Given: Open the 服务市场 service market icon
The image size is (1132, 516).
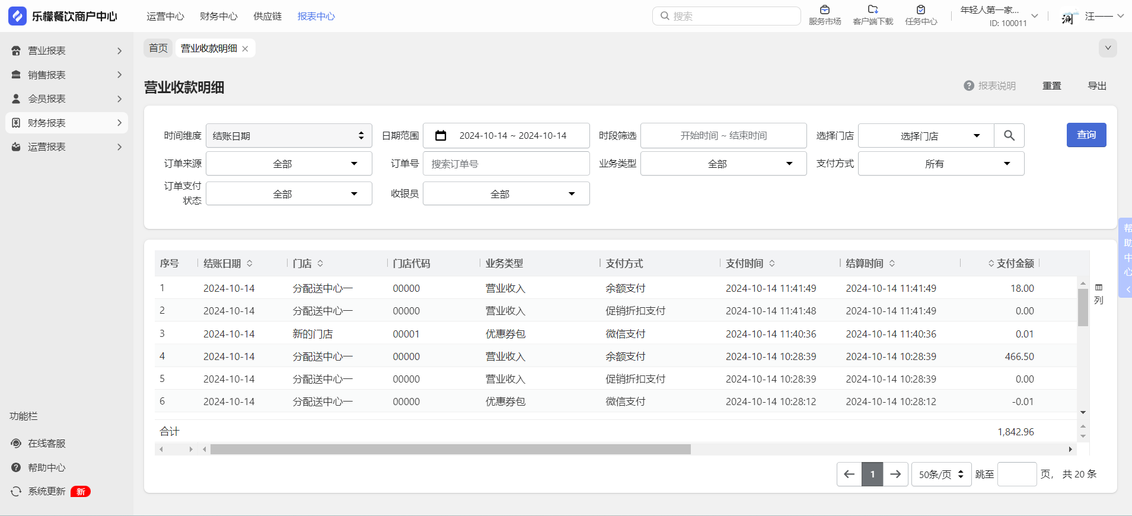Looking at the screenshot, I should point(824,10).
